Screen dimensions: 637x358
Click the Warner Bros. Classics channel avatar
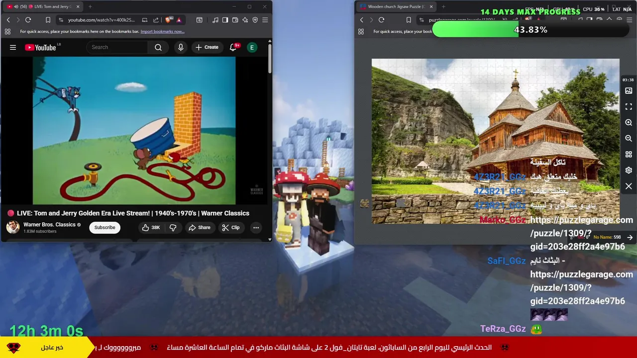(13, 227)
